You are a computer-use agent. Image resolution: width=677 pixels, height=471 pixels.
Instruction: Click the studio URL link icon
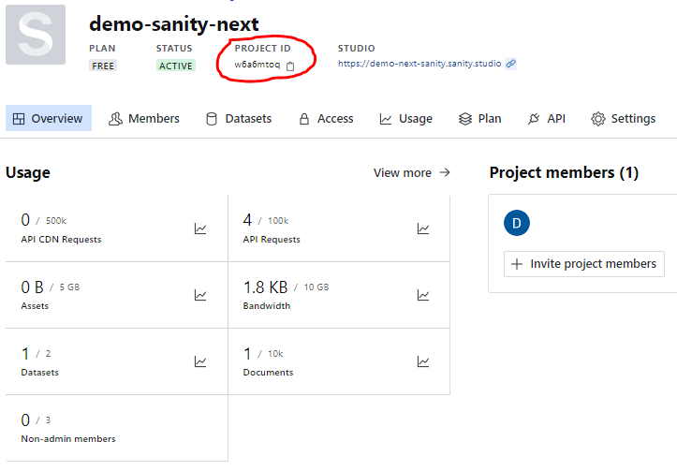click(510, 64)
